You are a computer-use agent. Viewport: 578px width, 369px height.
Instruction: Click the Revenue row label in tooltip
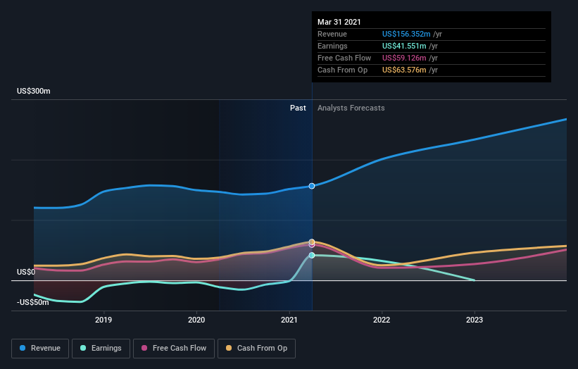(332, 34)
